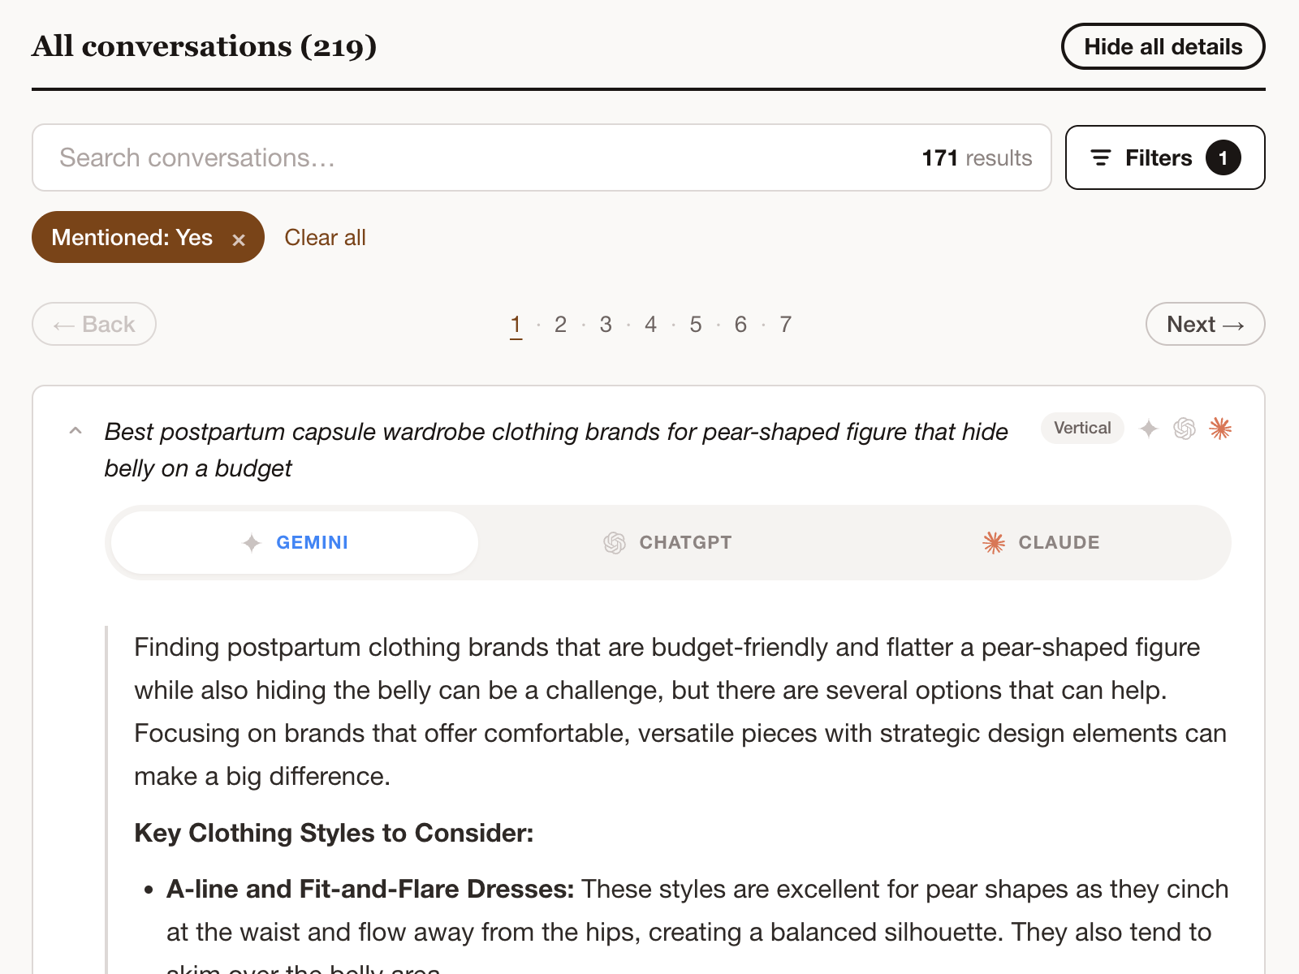The image size is (1299, 974).
Task: Remove the Mentioned: Yes filter chip
Action: click(239, 239)
